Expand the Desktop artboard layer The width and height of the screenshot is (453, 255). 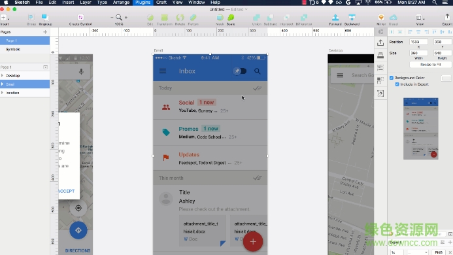coord(3,75)
